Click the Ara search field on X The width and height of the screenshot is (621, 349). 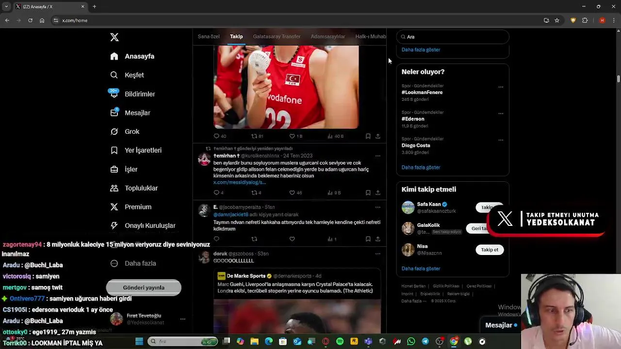[453, 37]
